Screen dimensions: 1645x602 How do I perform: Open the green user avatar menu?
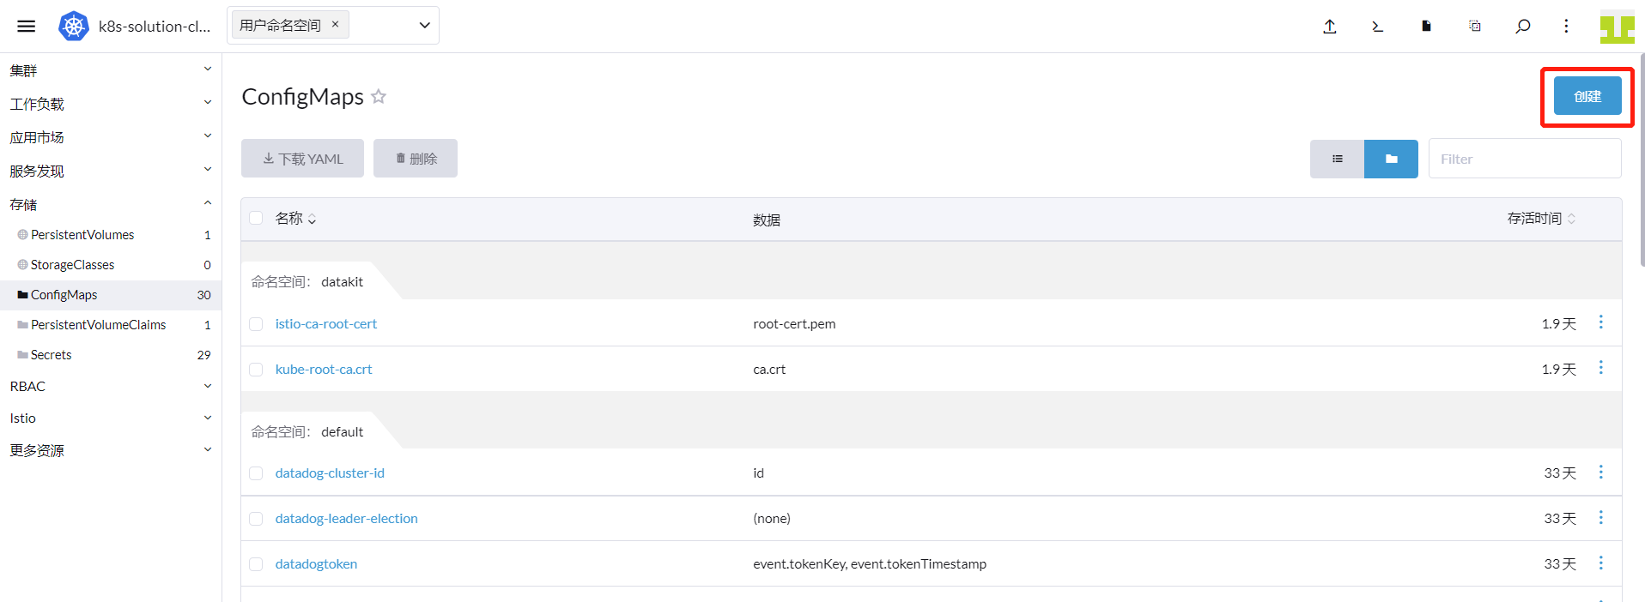coord(1618,27)
